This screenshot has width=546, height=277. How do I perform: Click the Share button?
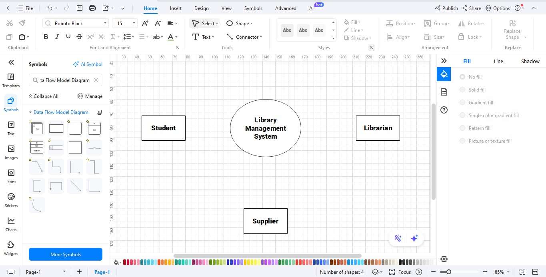coord(471,8)
